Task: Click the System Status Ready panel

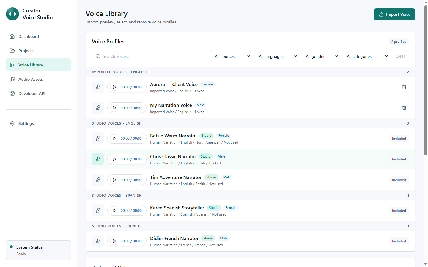Action: point(38,250)
